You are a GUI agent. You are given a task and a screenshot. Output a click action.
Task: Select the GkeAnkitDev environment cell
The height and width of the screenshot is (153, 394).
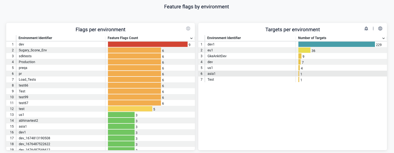pyautogui.click(x=217, y=56)
